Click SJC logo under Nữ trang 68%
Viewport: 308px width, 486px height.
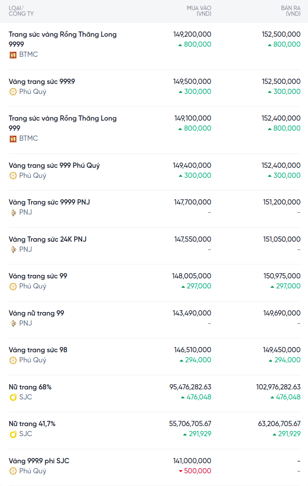pos(13,397)
